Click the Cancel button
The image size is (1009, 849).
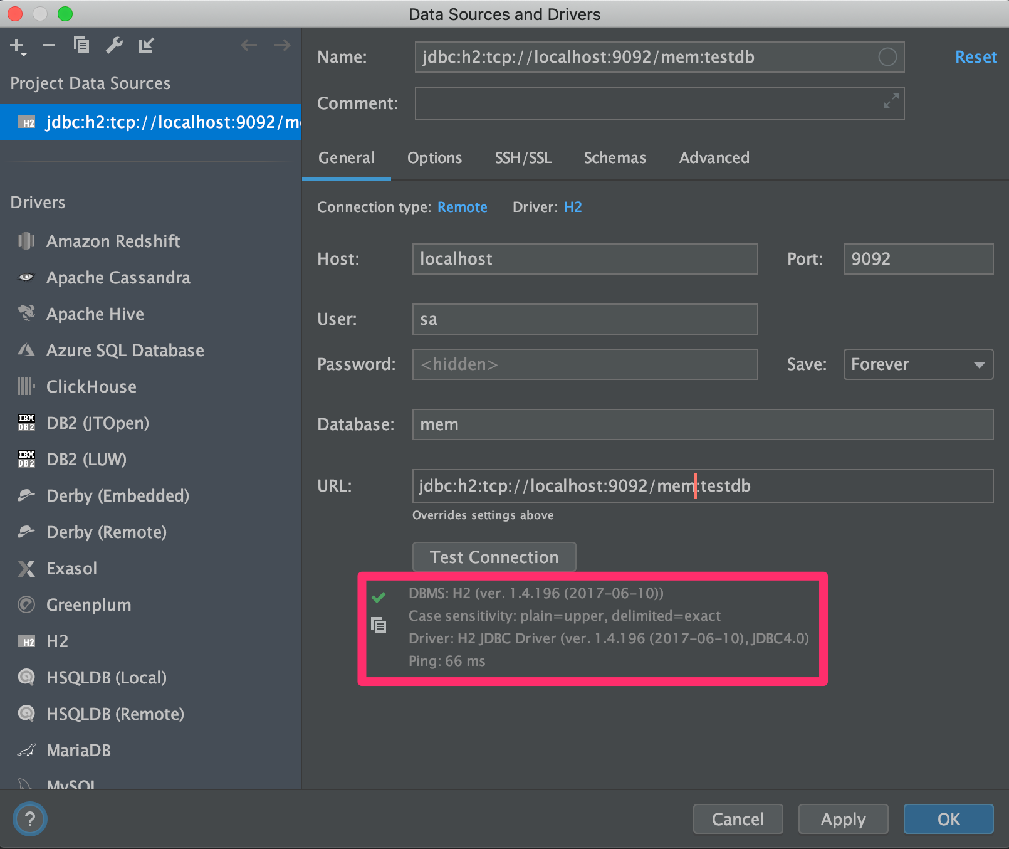pyautogui.click(x=738, y=819)
